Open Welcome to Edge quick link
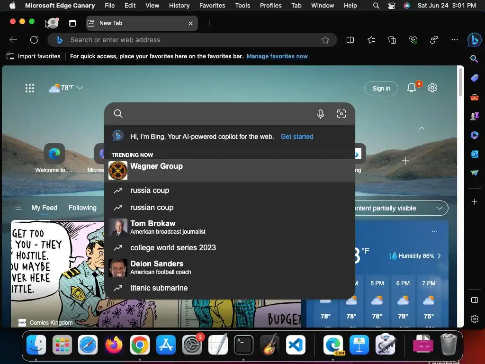The image size is (485, 364). (54, 158)
